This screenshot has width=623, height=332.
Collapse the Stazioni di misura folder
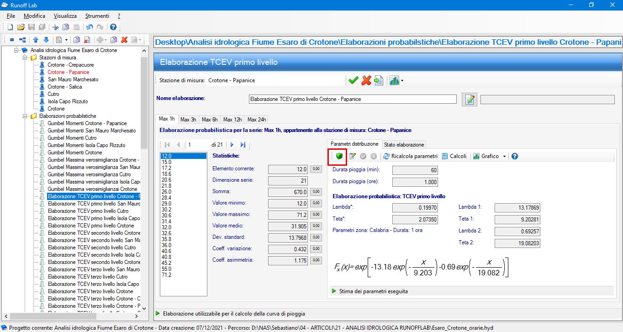26,58
